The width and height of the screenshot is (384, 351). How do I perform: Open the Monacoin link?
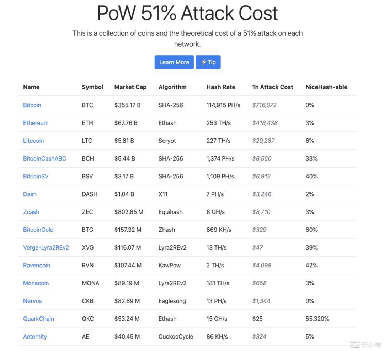[36, 283]
